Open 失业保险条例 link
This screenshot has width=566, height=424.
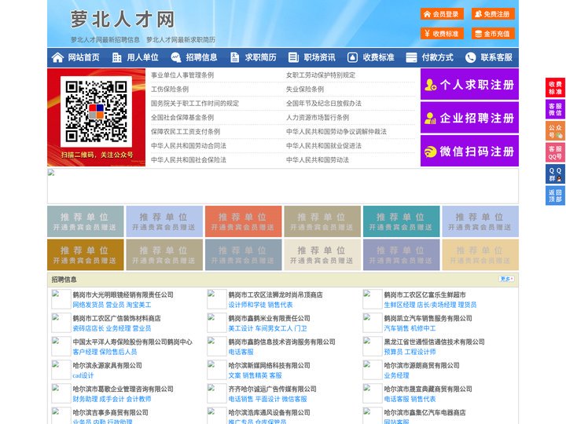pos(305,89)
